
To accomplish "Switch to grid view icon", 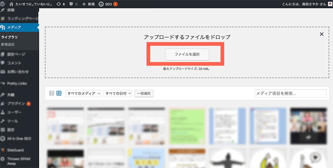I will click(59, 93).
